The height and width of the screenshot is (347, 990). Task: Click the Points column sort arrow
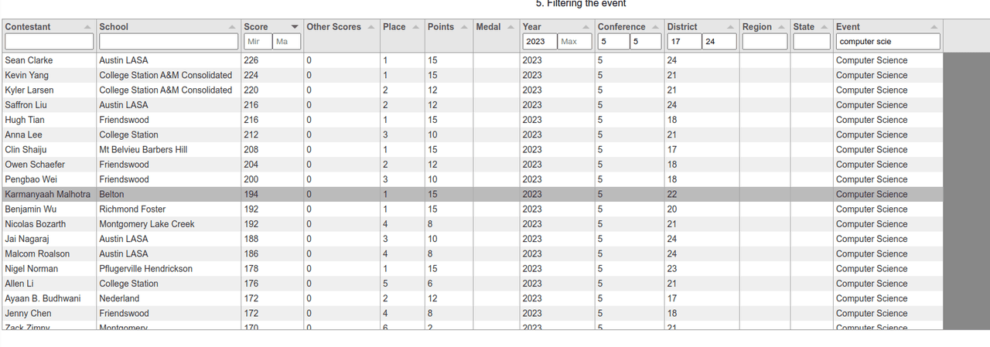[465, 27]
